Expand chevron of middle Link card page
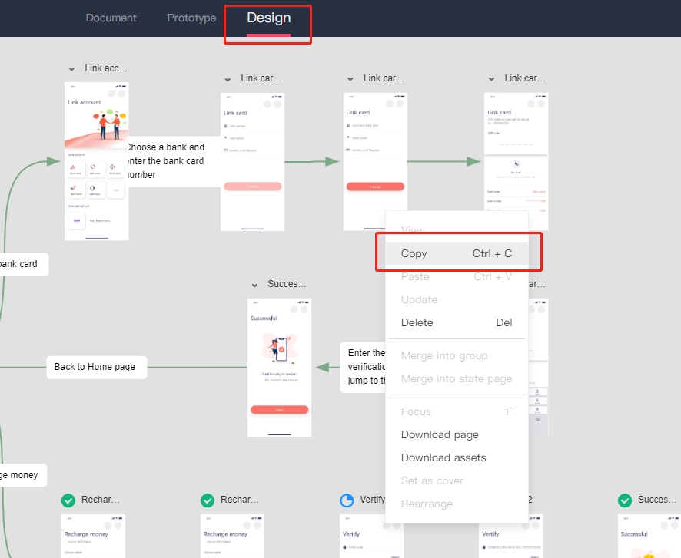The width and height of the screenshot is (681, 558). (x=350, y=79)
